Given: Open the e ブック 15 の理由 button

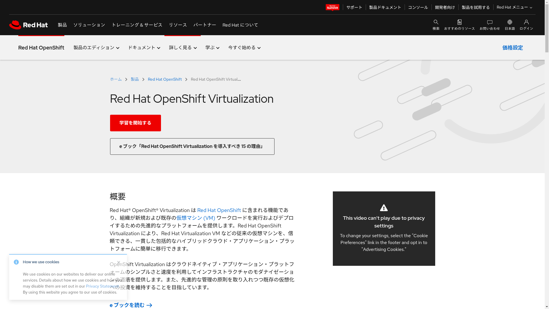Looking at the screenshot, I should 192,146.
